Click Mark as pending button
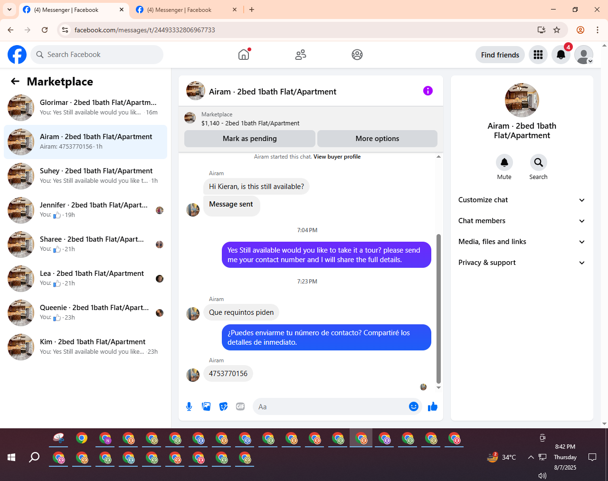The height and width of the screenshot is (481, 608). coord(250,139)
